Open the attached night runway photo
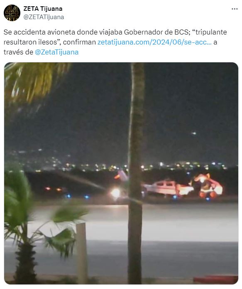This screenshot has width=242, height=289. click(x=121, y=173)
